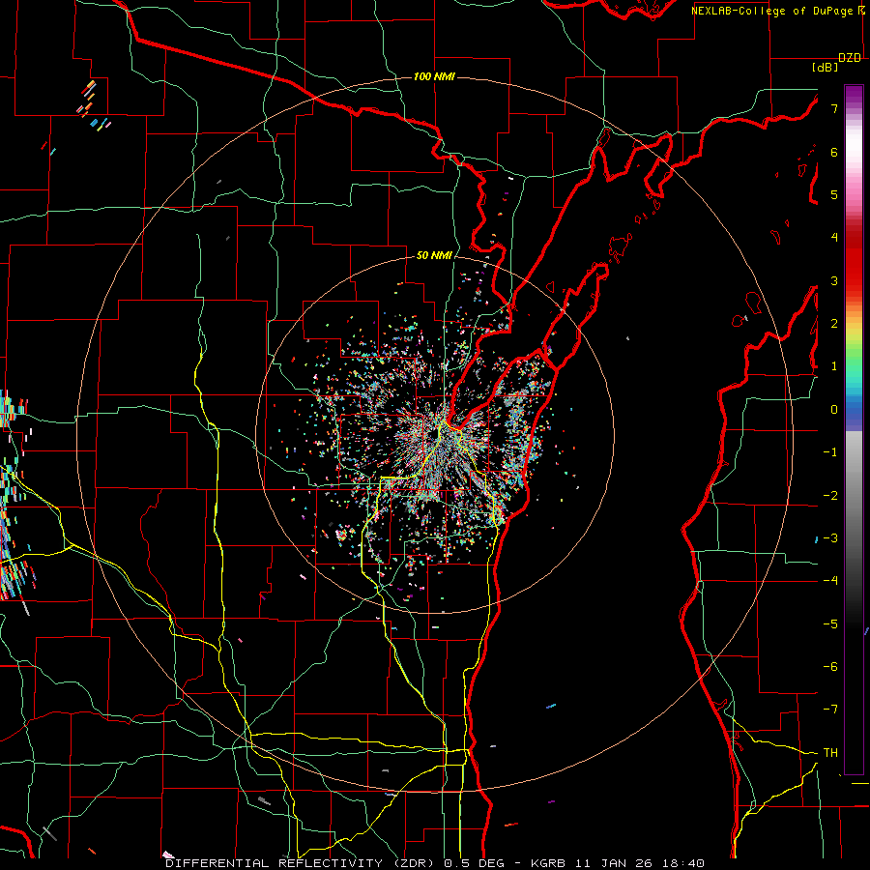Click the -6 value on the color scale
The height and width of the screenshot is (870, 870).
point(830,667)
